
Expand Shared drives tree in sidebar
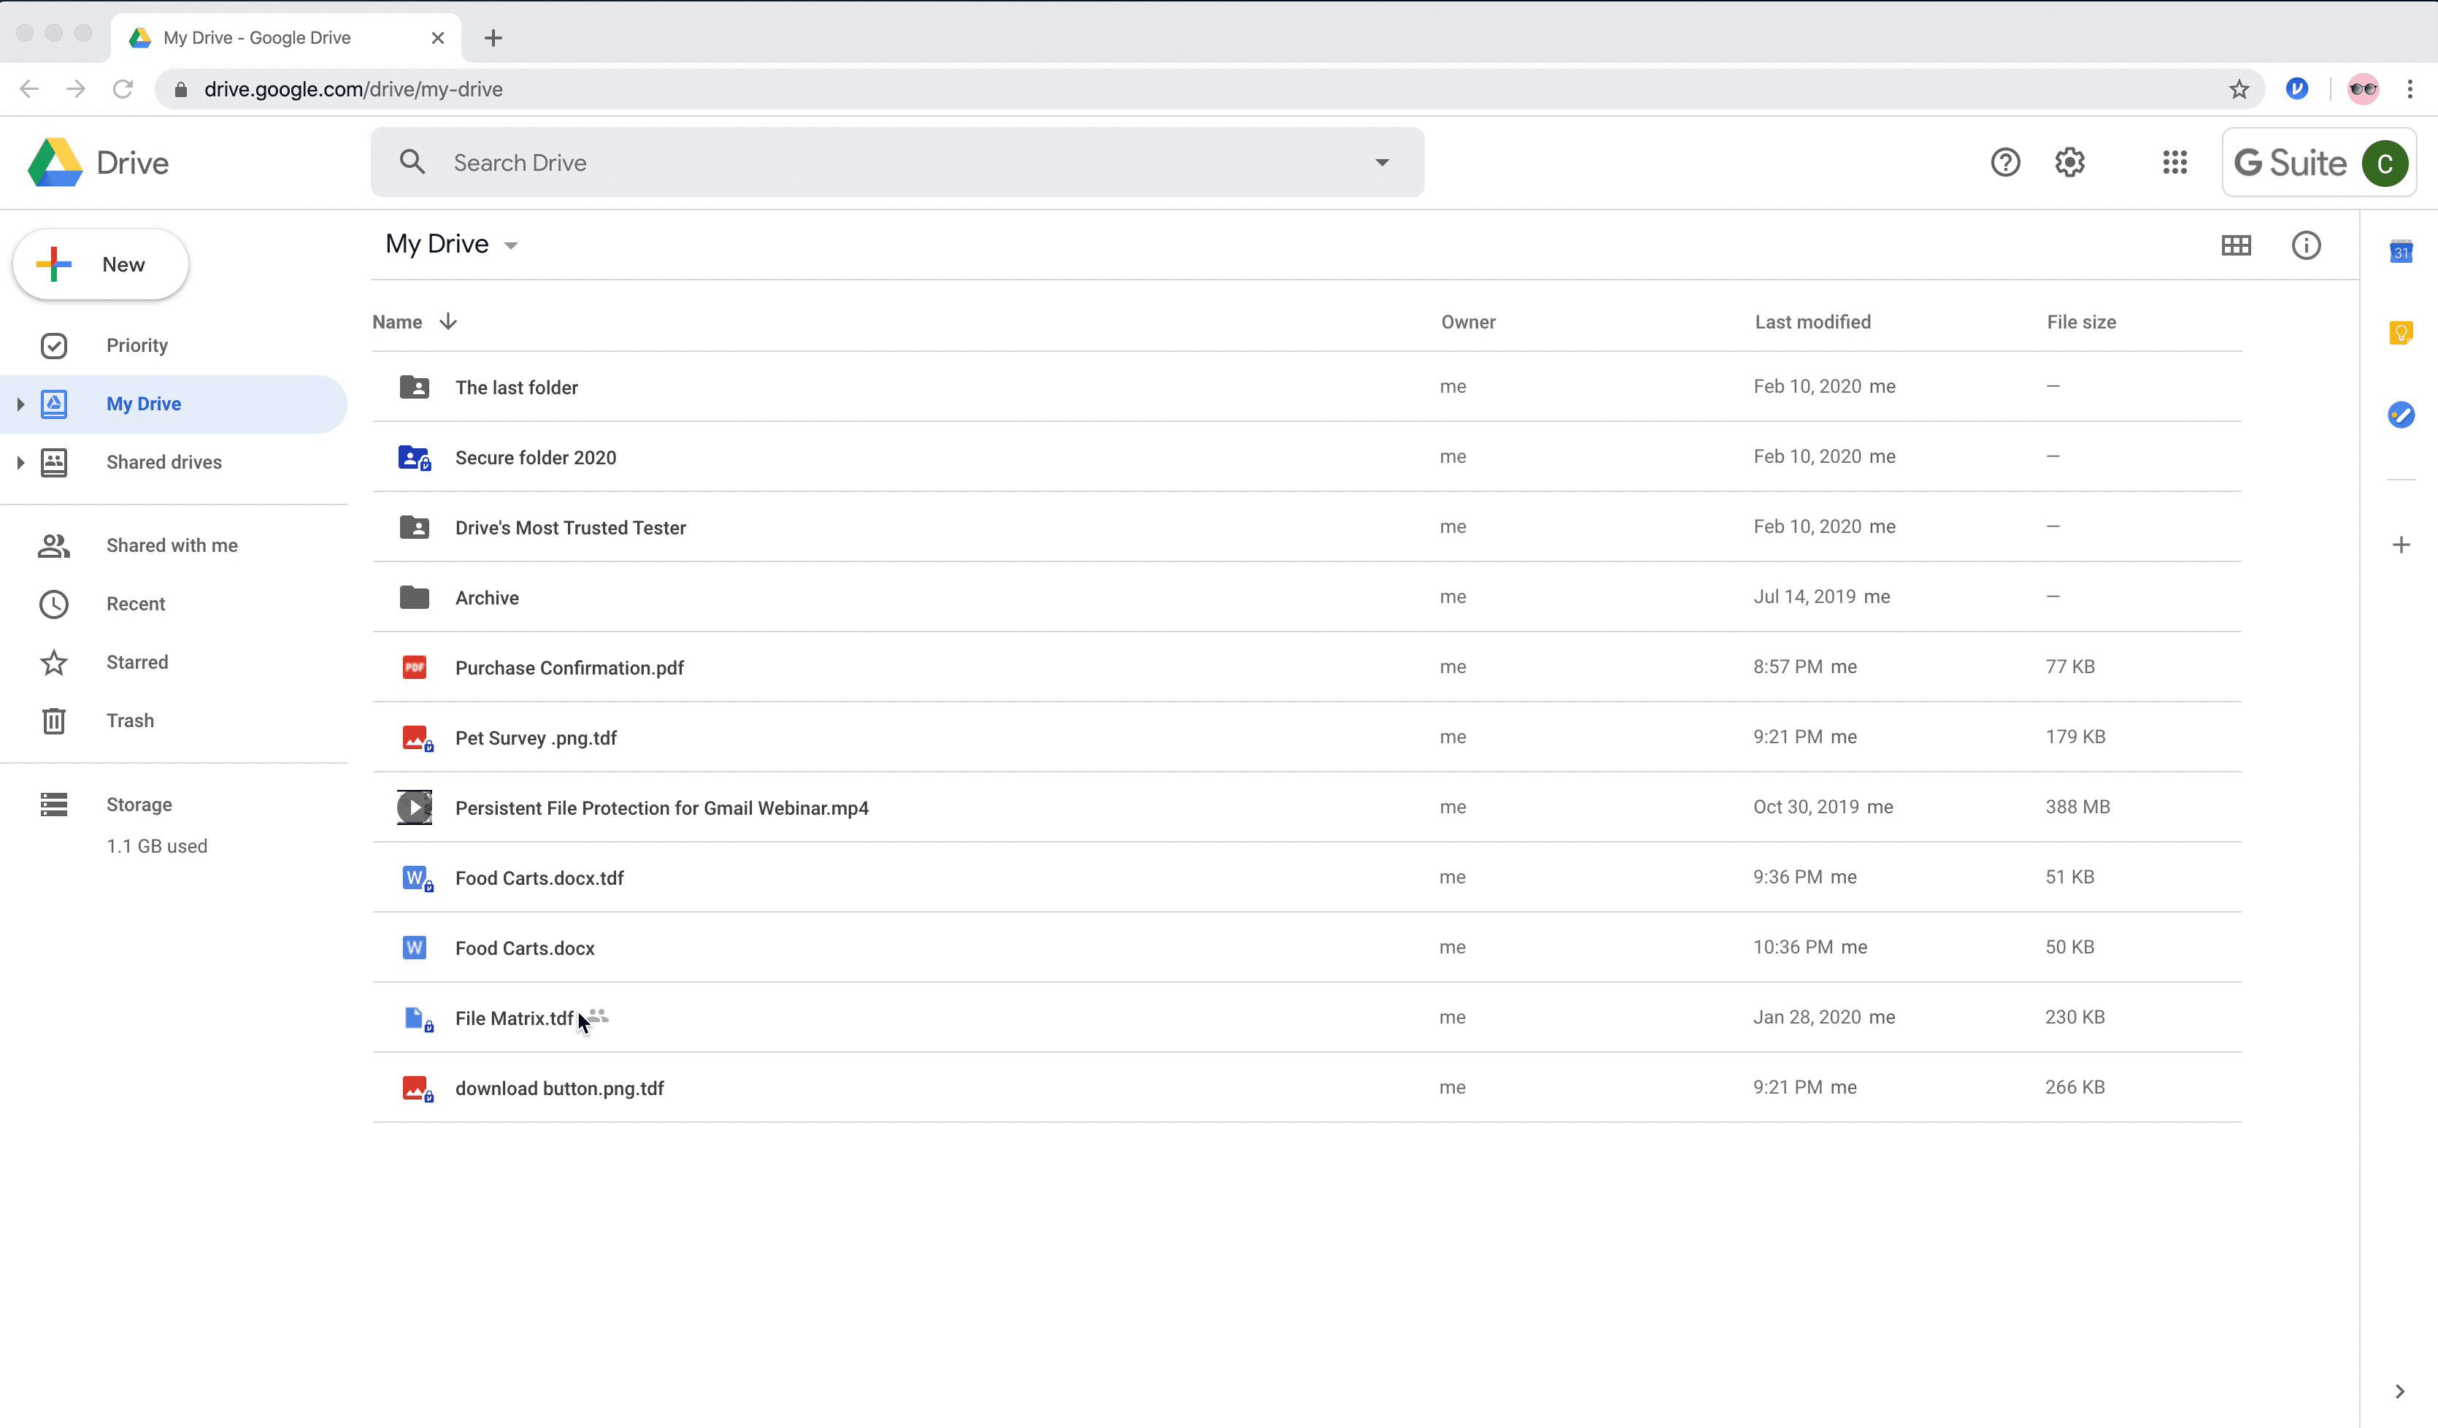click(20, 462)
